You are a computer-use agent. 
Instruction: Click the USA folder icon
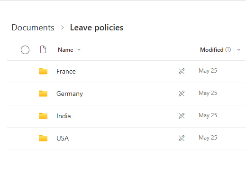(x=43, y=138)
